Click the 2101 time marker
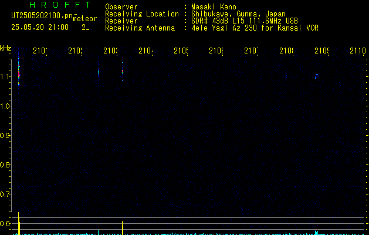The height and width of the screenshot is (235, 369). [40, 51]
